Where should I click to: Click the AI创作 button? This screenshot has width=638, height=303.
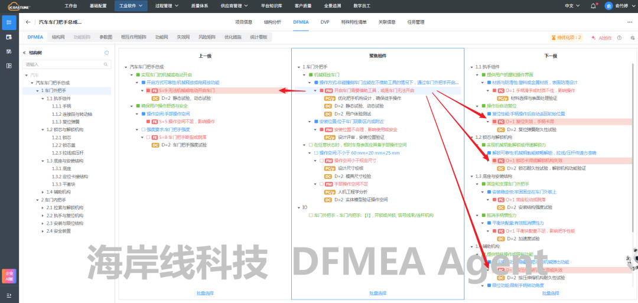click(601, 37)
